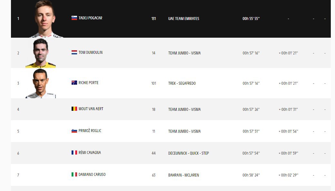This screenshot has width=335, height=191.
Task: Open the Trek - Segafredo team page
Action: (x=182, y=83)
